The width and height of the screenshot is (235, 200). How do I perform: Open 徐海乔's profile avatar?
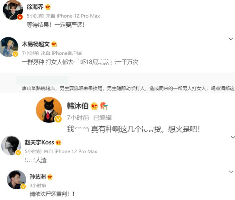(13, 10)
